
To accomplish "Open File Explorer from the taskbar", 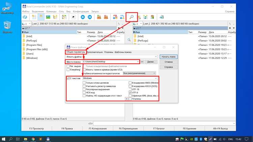I will pyautogui.click(x=26, y=139).
